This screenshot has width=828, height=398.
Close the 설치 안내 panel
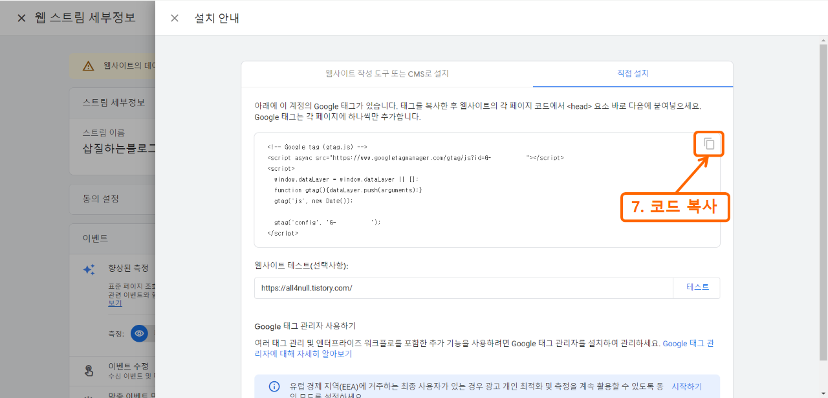[x=174, y=18]
